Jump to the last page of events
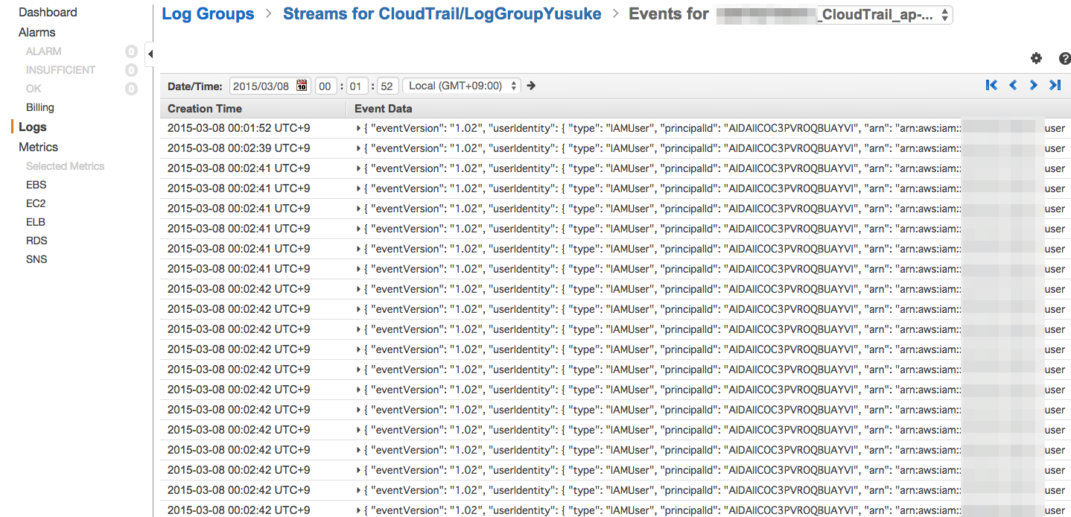The width and height of the screenshot is (1071, 517). click(x=1055, y=85)
